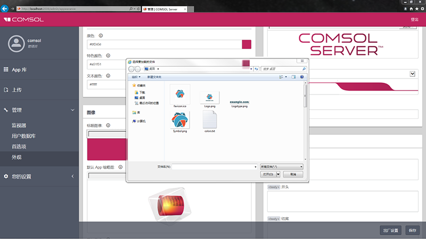The height and width of the screenshot is (239, 426).
Task: Click the comsol user avatar icon
Action: [x=16, y=44]
